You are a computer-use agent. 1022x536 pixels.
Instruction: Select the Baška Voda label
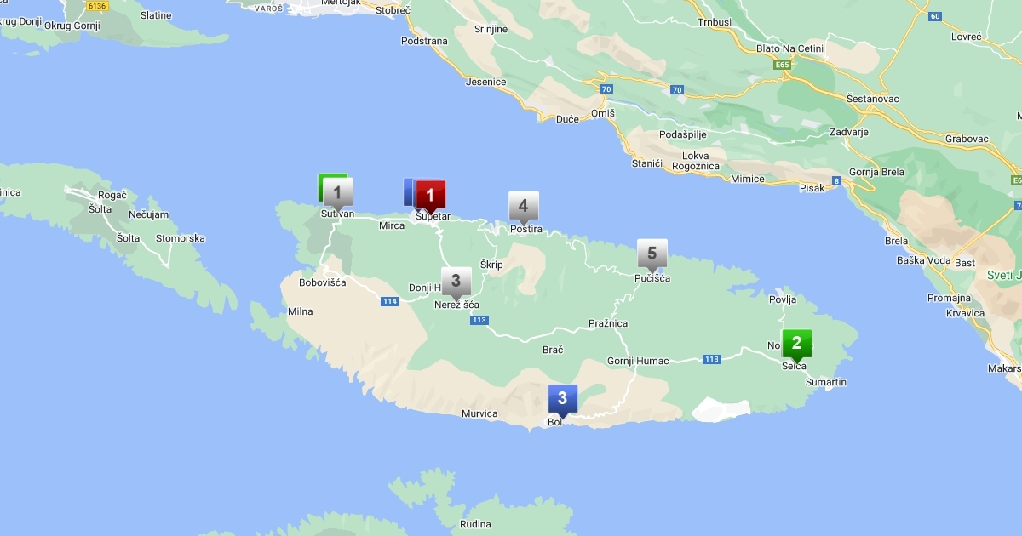tap(912, 263)
